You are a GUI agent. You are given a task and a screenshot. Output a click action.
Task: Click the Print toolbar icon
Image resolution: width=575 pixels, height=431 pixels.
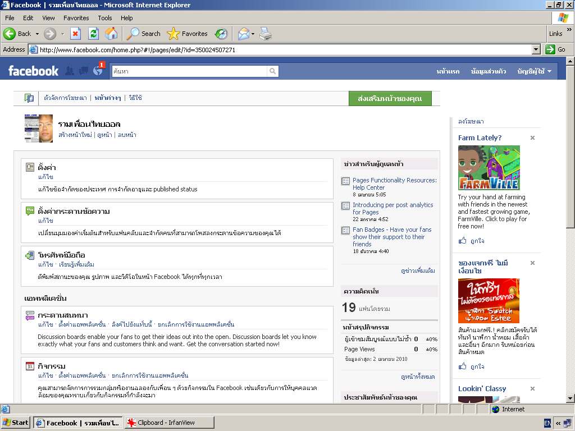coord(266,34)
